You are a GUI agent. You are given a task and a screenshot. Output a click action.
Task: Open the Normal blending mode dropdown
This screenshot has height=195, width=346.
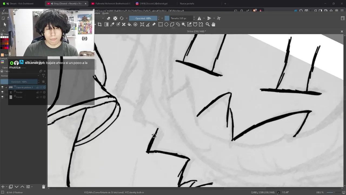[20, 76]
